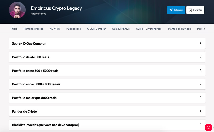Expand Portfólio entre 5000 e 8000 chevron

coord(201,84)
